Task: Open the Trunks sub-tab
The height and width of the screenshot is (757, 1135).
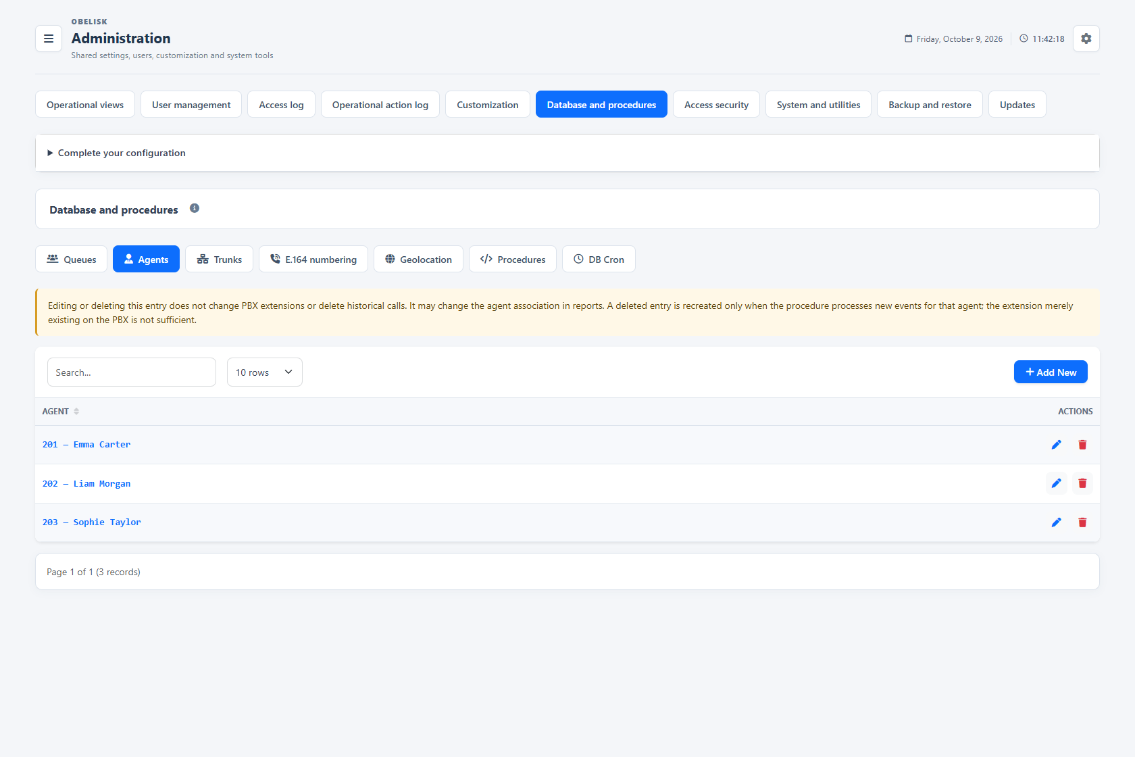Action: coord(219,259)
